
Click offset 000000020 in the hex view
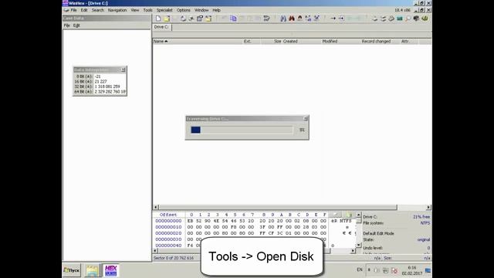pos(168,233)
